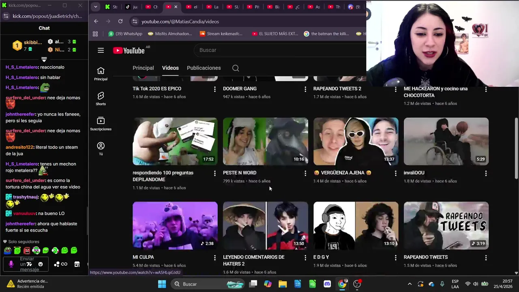Reload the YouTube page
The image size is (519, 292).
[120, 21]
